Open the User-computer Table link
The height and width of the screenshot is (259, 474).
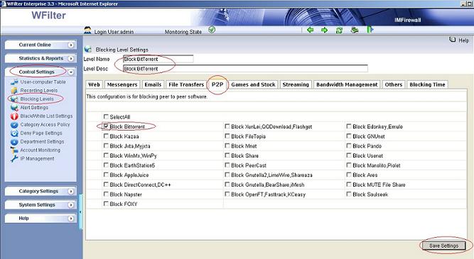43,82
